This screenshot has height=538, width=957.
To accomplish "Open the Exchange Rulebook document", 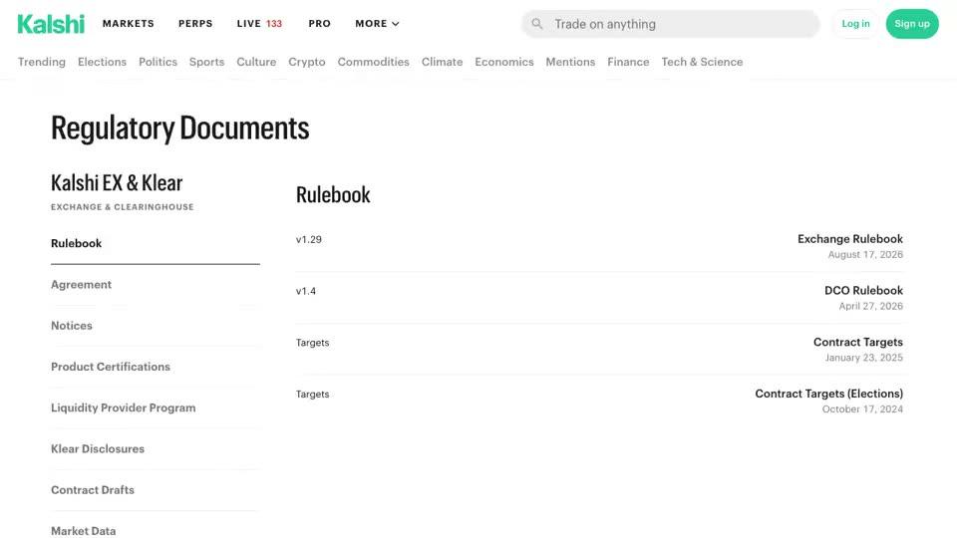I will (850, 239).
